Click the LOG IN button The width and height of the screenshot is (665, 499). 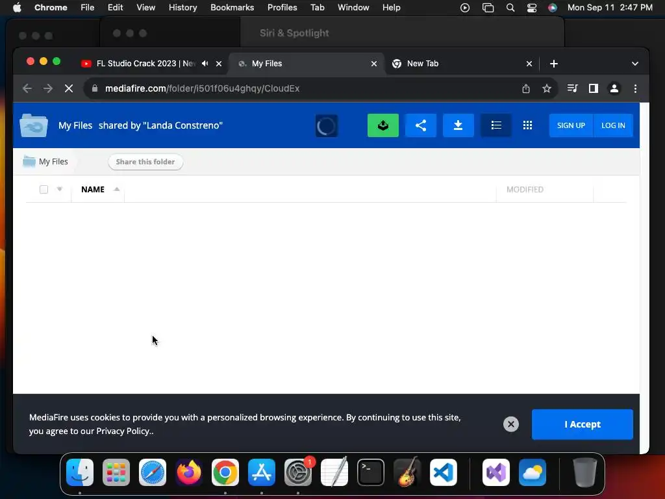point(613,125)
